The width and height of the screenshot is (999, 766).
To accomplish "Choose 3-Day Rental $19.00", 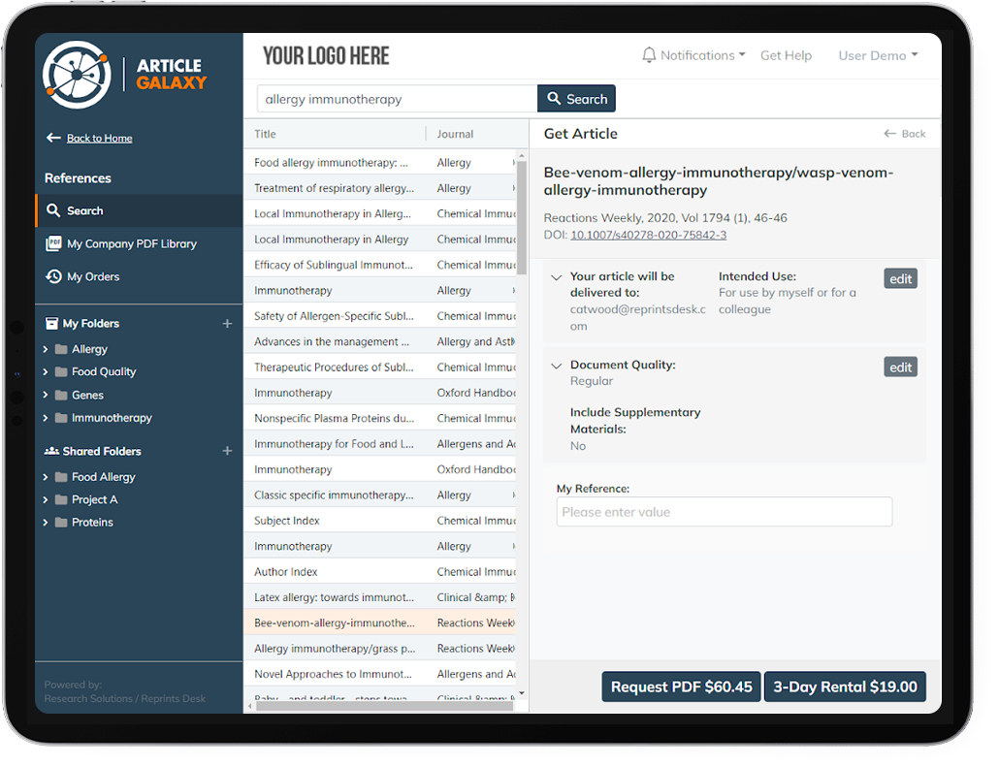I will pos(845,686).
